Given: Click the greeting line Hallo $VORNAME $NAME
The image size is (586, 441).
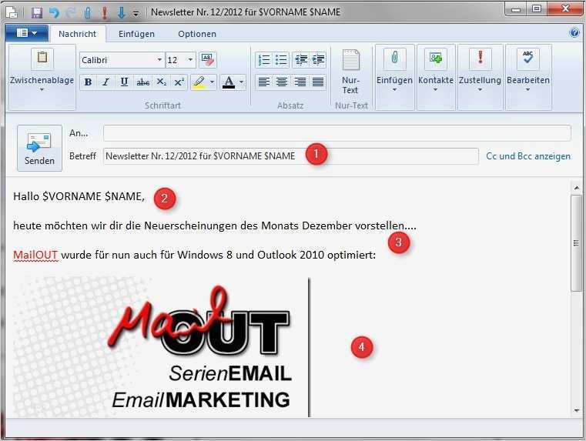Looking at the screenshot, I should [x=79, y=196].
